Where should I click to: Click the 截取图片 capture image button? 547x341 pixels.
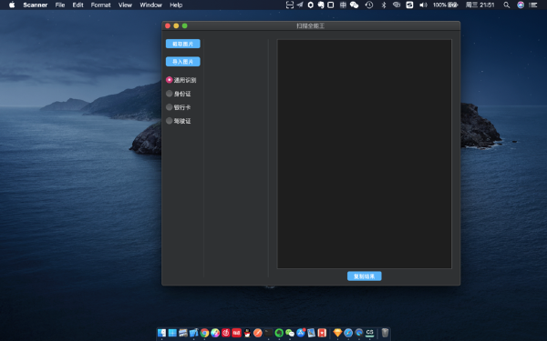183,44
